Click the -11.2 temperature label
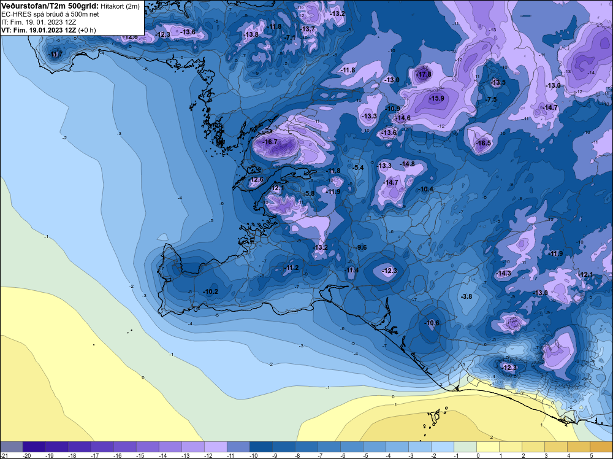This screenshot has height=459, width=613. (x=292, y=268)
